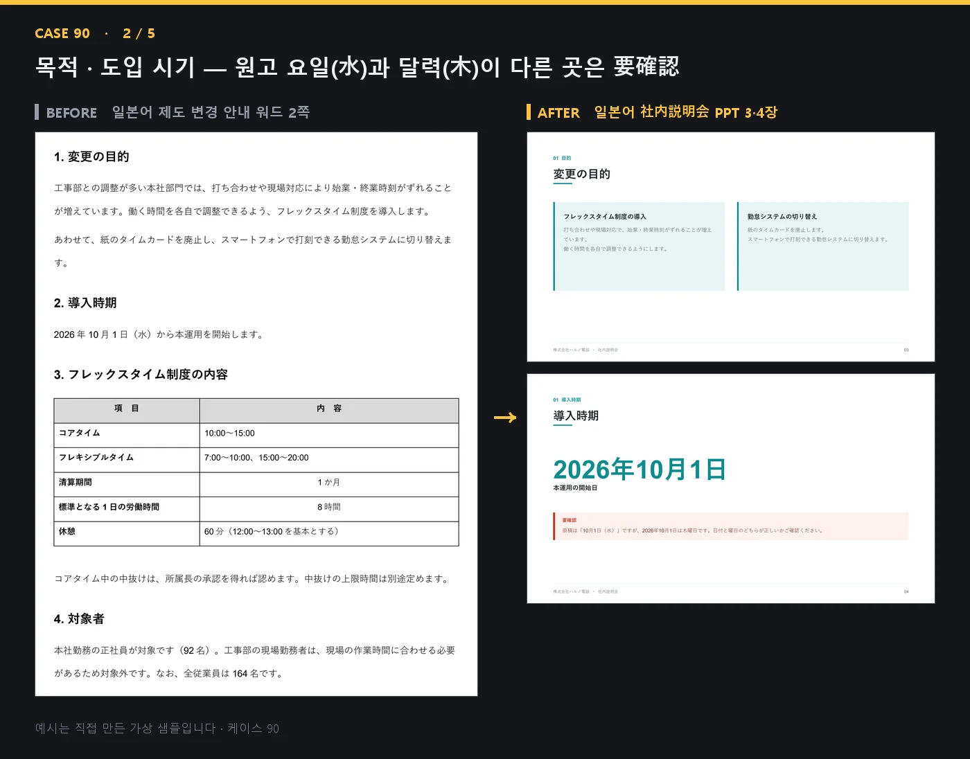
Task: Click the "01 目的" slide section label
Action: coord(562,159)
